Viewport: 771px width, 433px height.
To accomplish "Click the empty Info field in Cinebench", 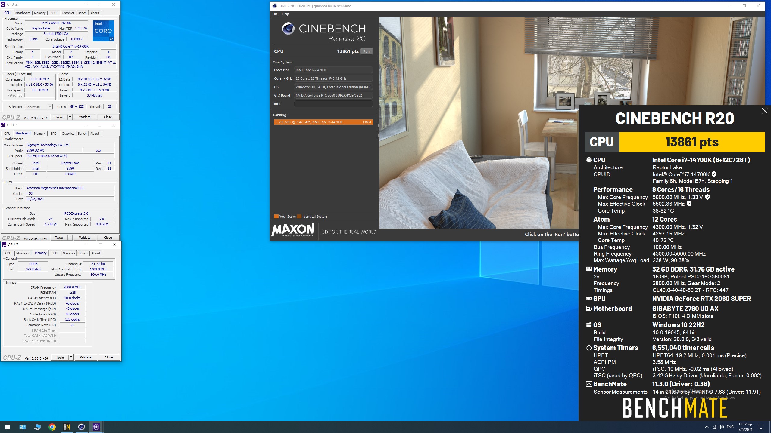I will point(333,104).
